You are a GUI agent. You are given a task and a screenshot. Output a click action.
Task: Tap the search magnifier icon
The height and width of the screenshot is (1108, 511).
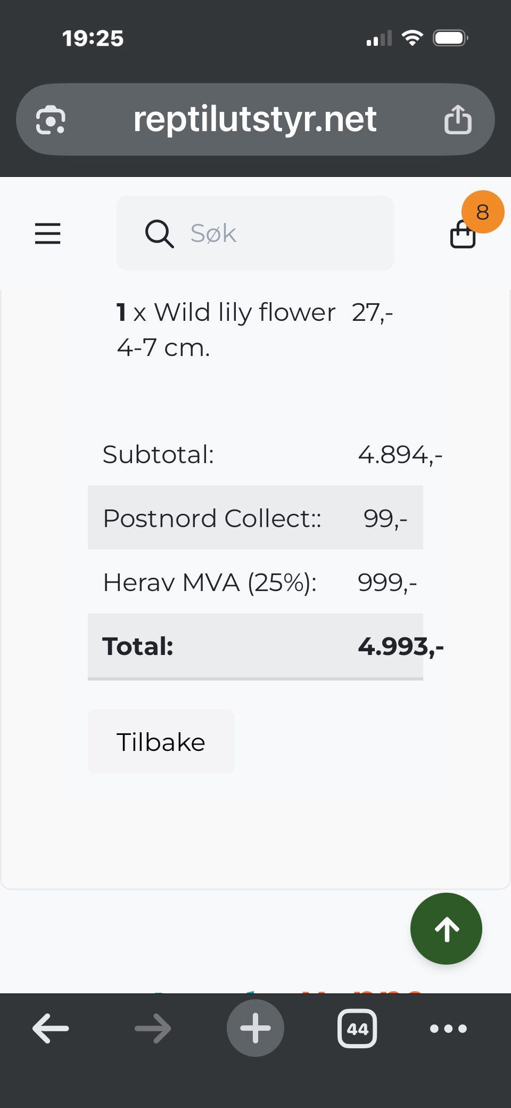159,233
